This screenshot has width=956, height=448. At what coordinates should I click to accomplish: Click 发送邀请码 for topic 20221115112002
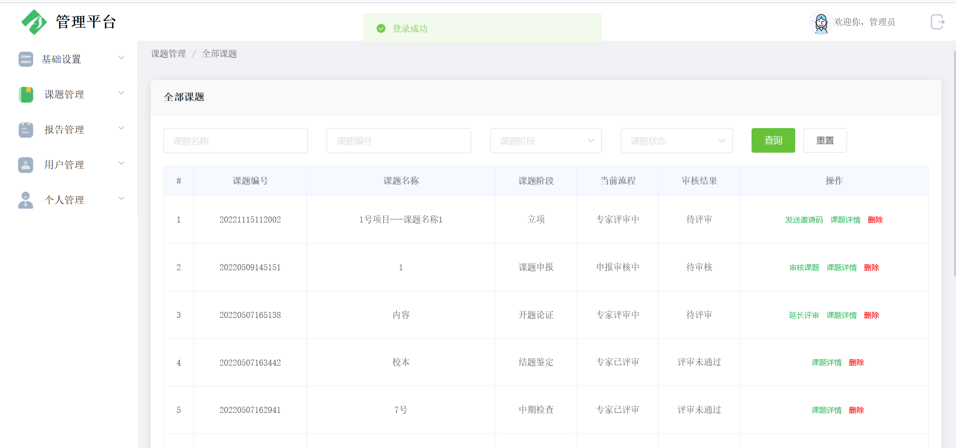804,220
